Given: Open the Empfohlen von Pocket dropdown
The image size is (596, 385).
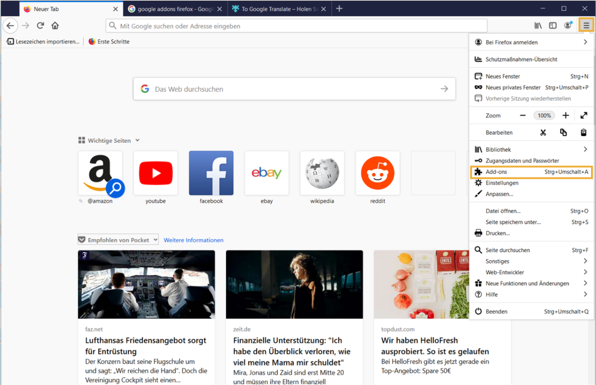Looking at the screenshot, I should (x=118, y=240).
